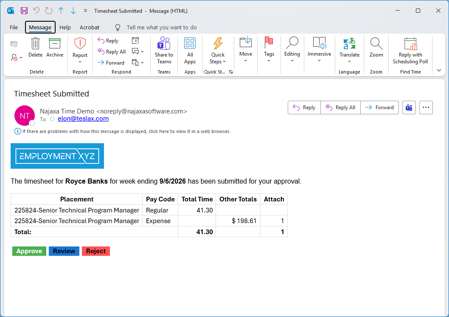Delete the message with the trash icon
This screenshot has height=317, width=449.
click(35, 48)
